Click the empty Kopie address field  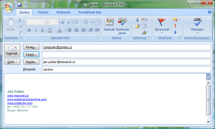tap(126, 55)
